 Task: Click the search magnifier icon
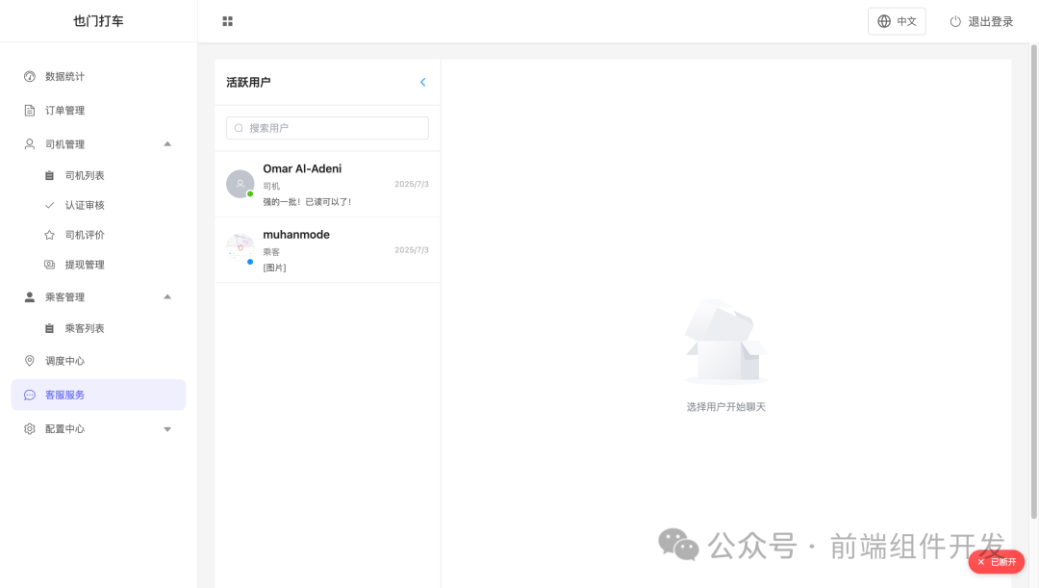pyautogui.click(x=240, y=128)
